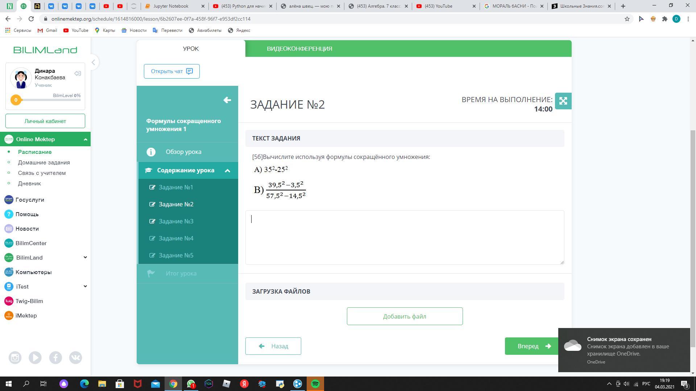Click the fullscreen expand icon near the timer
The height and width of the screenshot is (391, 696).
click(563, 101)
